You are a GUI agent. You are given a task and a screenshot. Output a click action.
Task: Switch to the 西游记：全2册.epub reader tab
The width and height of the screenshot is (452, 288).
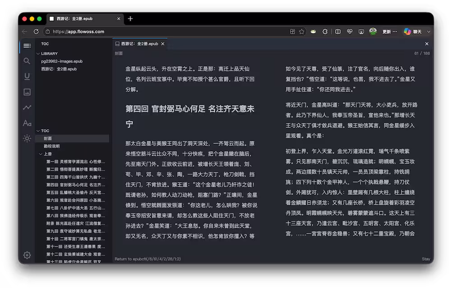coord(139,44)
